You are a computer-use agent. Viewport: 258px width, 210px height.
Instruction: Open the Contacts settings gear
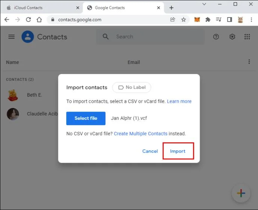[x=232, y=37]
